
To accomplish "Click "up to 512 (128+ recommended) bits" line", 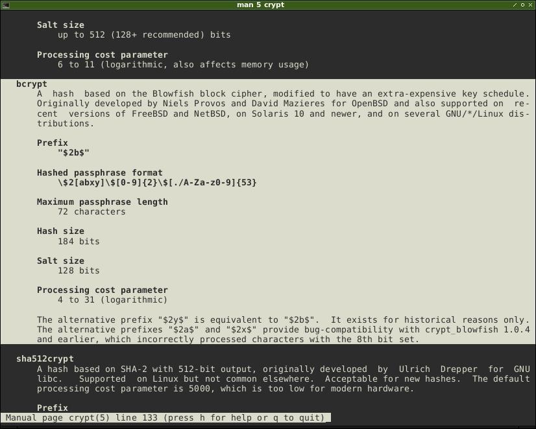I will 144,35.
